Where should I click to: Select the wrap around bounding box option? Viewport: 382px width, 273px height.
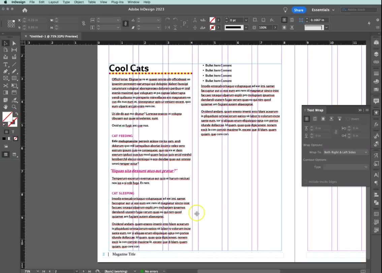(315, 118)
